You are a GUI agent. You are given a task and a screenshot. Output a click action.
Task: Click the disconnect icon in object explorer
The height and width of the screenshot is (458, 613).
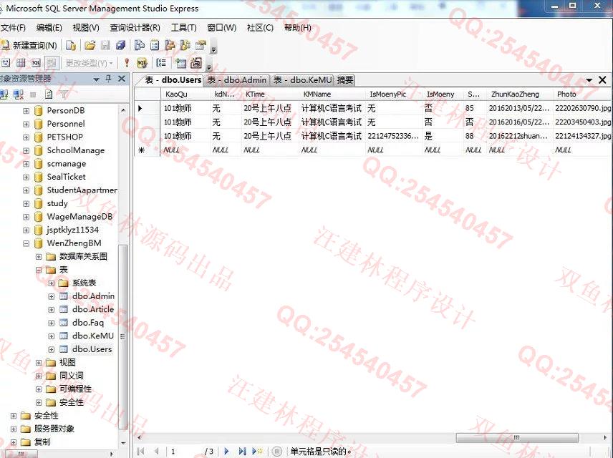coord(19,94)
